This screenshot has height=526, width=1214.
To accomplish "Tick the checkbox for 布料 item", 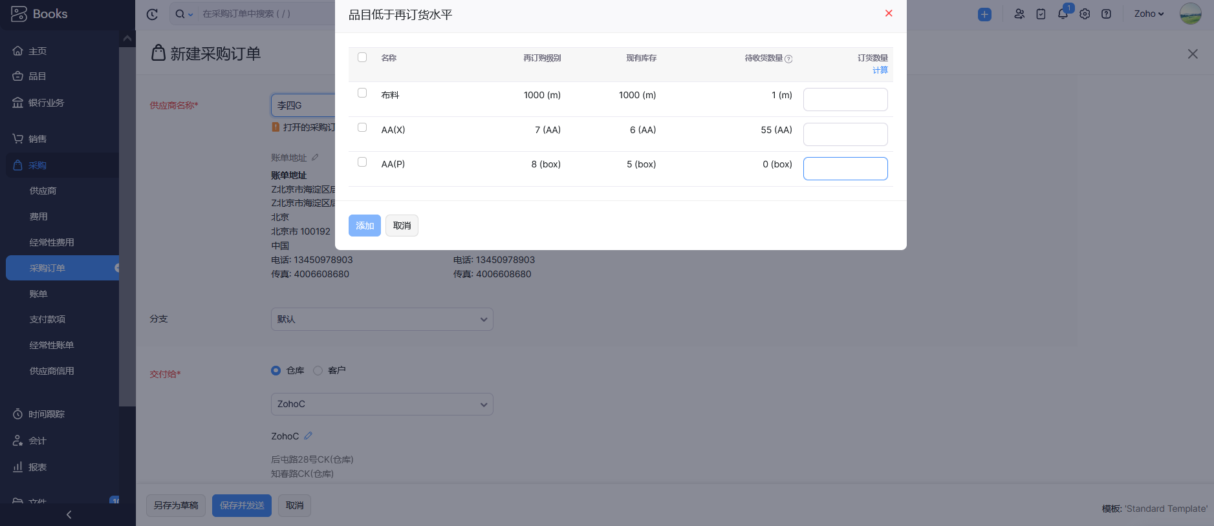I will pyautogui.click(x=362, y=93).
